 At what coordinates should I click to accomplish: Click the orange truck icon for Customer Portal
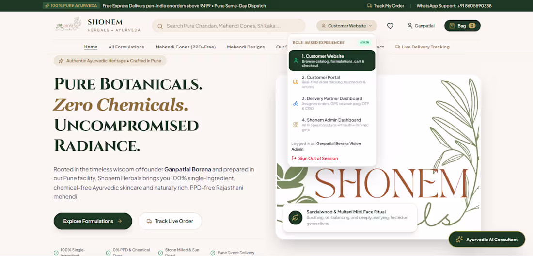[x=296, y=82]
